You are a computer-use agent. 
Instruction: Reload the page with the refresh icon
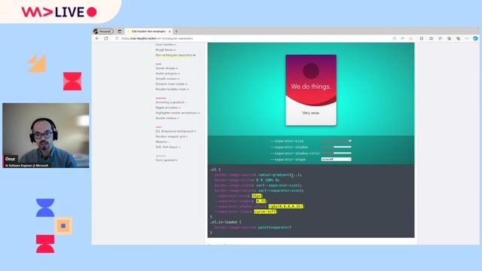point(106,38)
